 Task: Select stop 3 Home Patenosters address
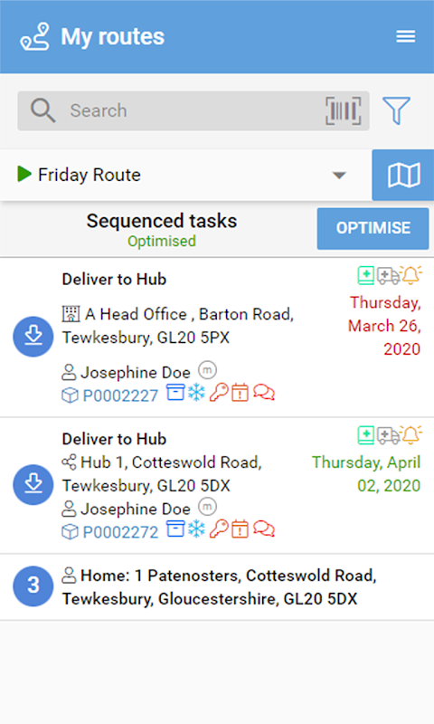(217, 586)
